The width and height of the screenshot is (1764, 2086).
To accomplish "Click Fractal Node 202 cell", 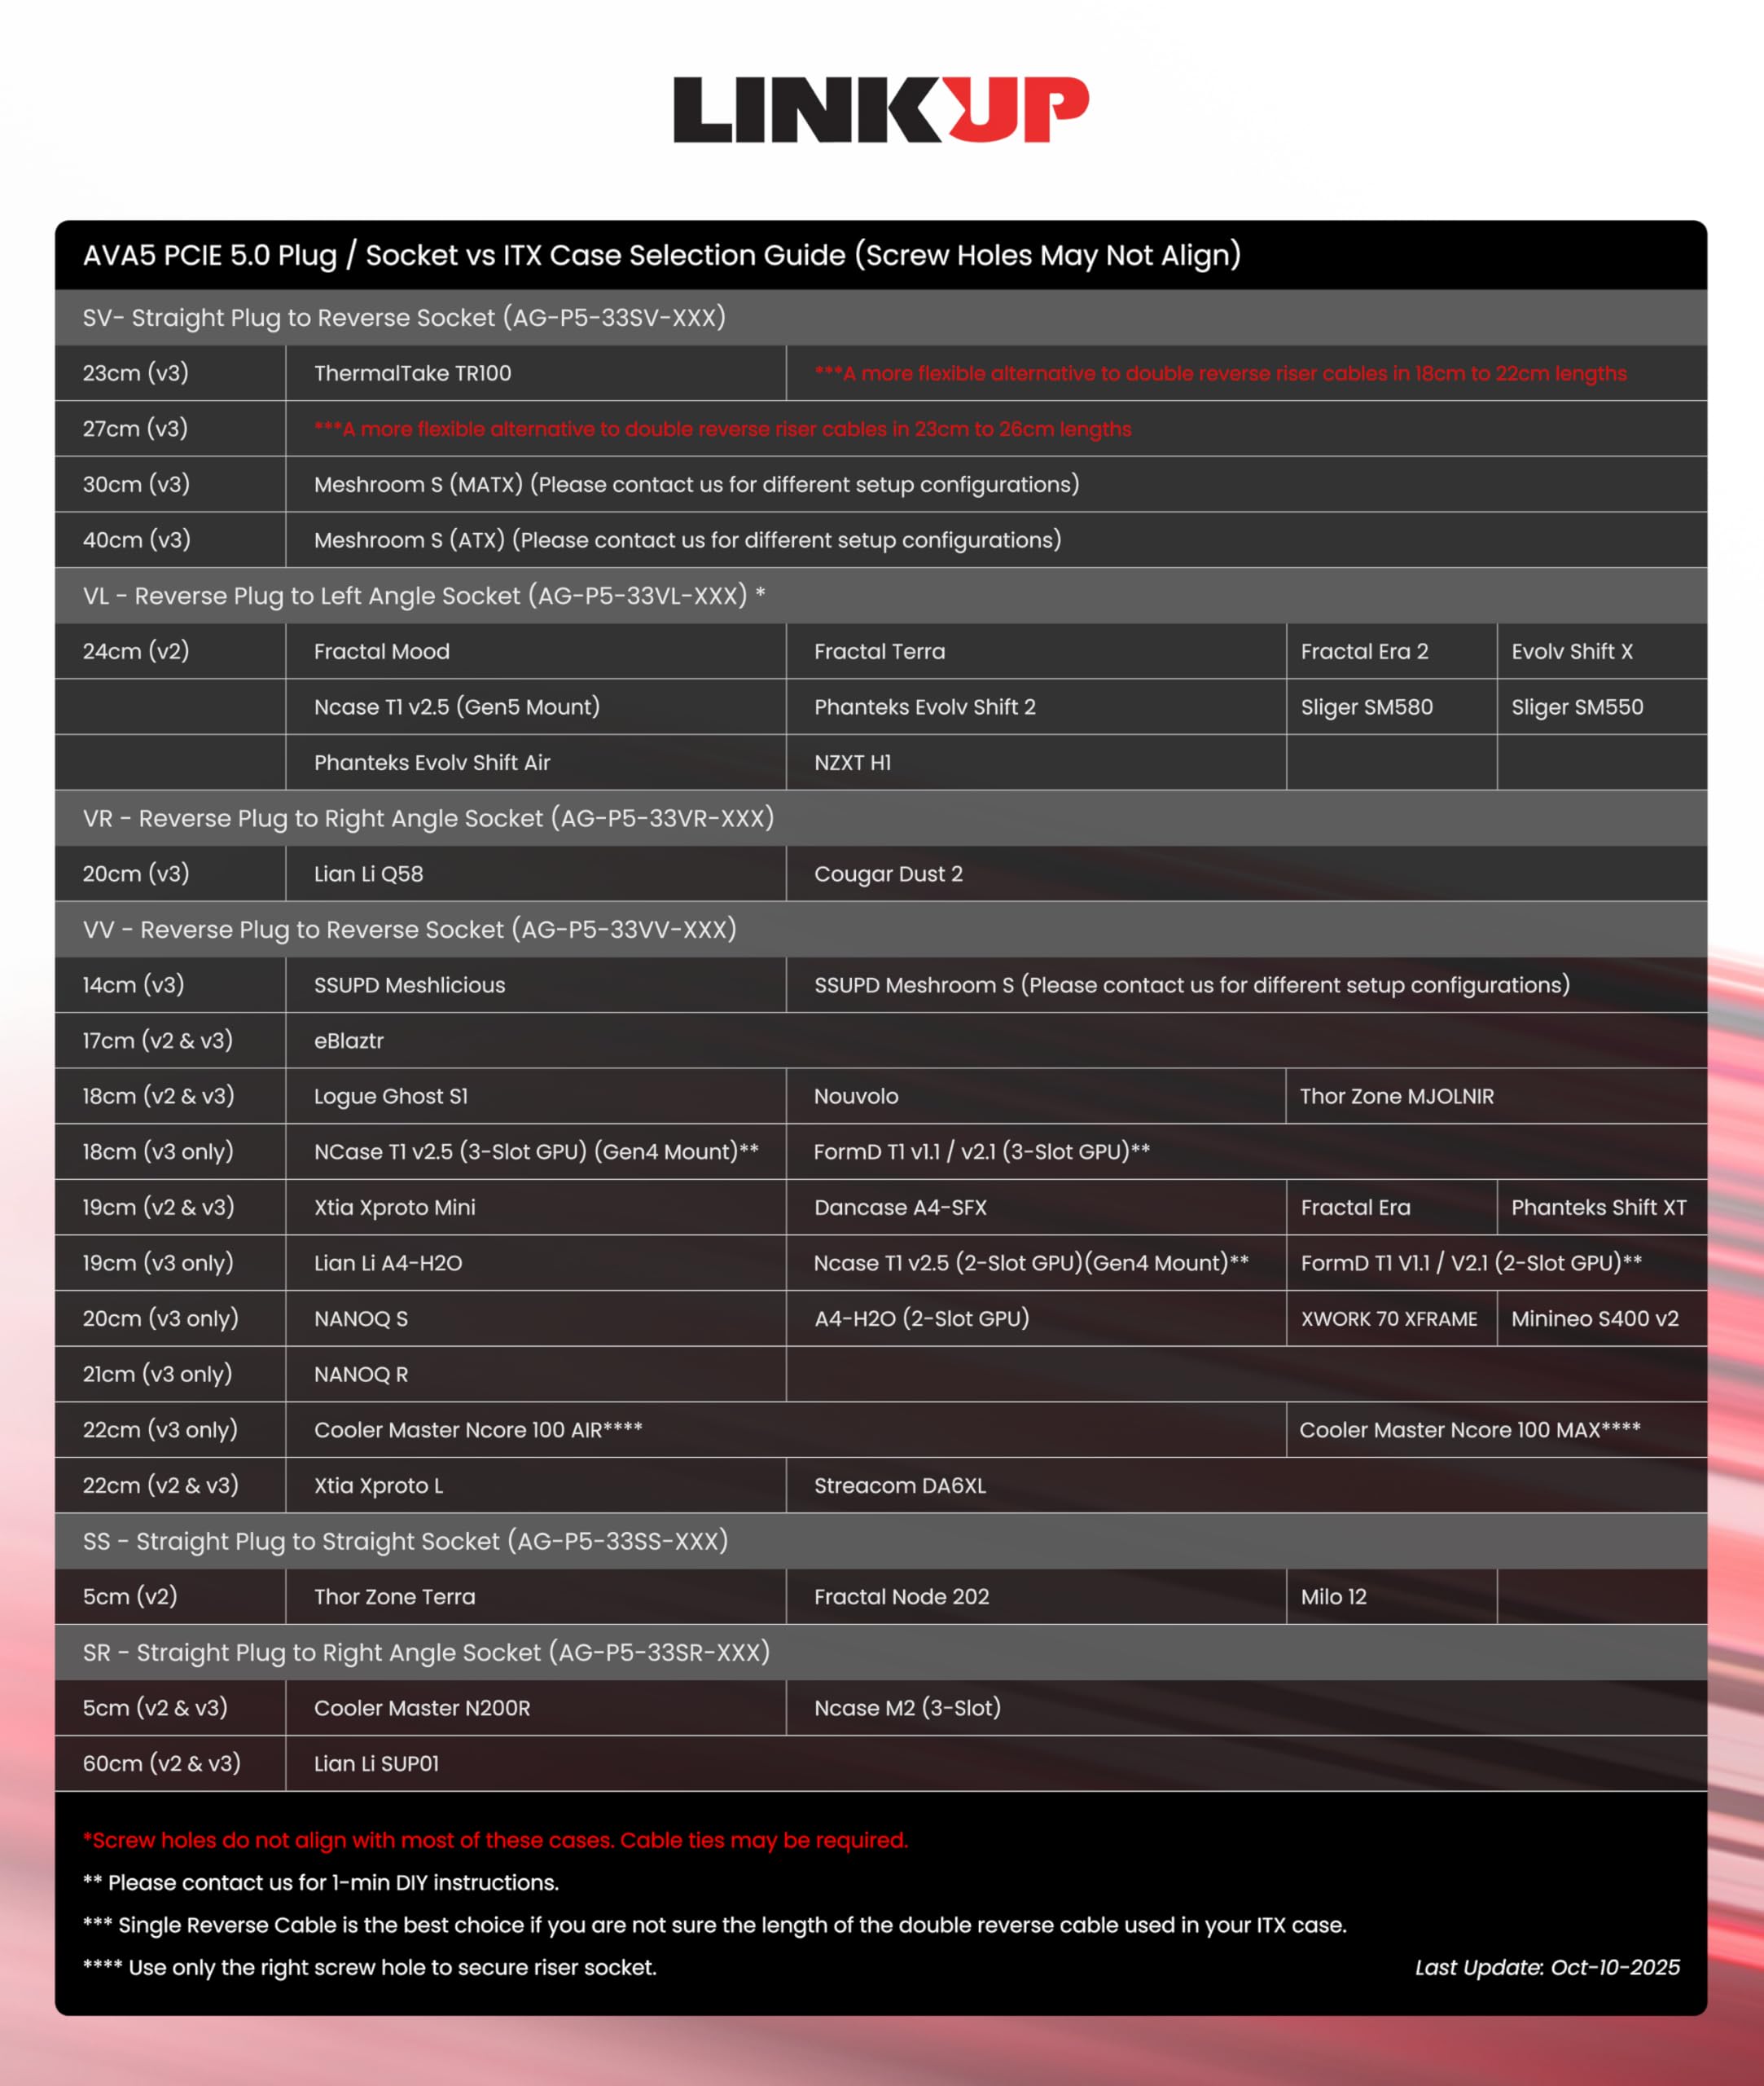I will [901, 1597].
